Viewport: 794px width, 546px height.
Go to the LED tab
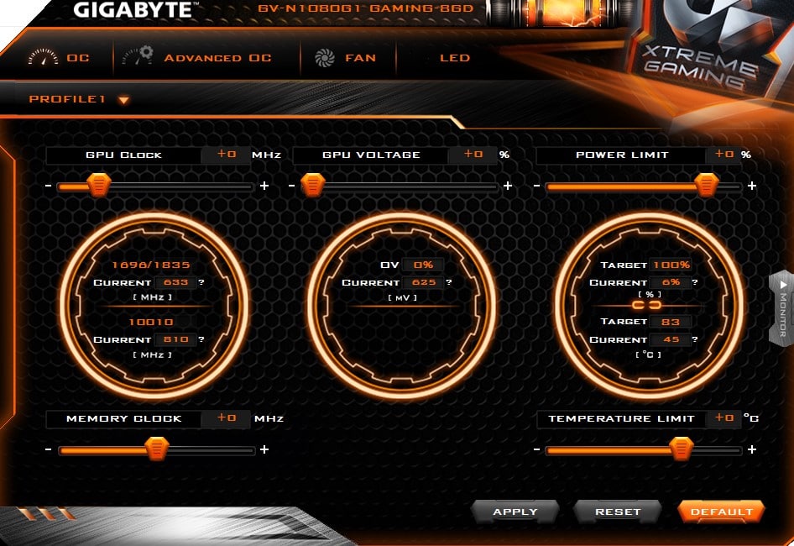pyautogui.click(x=454, y=58)
